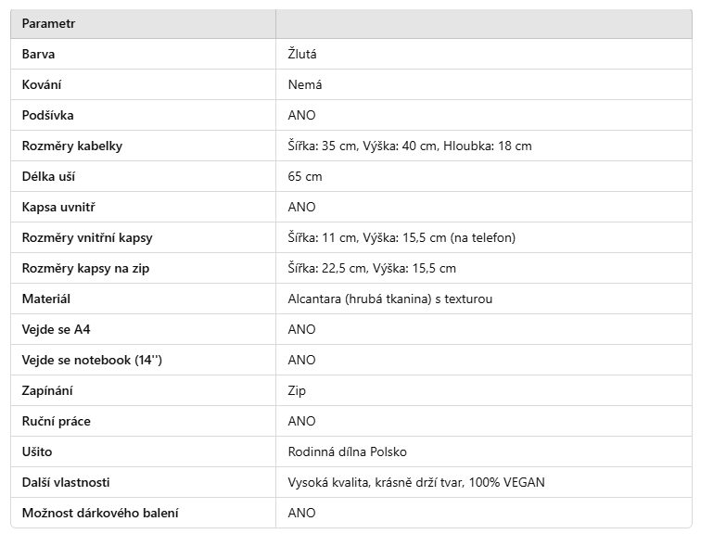Click the Ruční práce label

pyautogui.click(x=57, y=421)
